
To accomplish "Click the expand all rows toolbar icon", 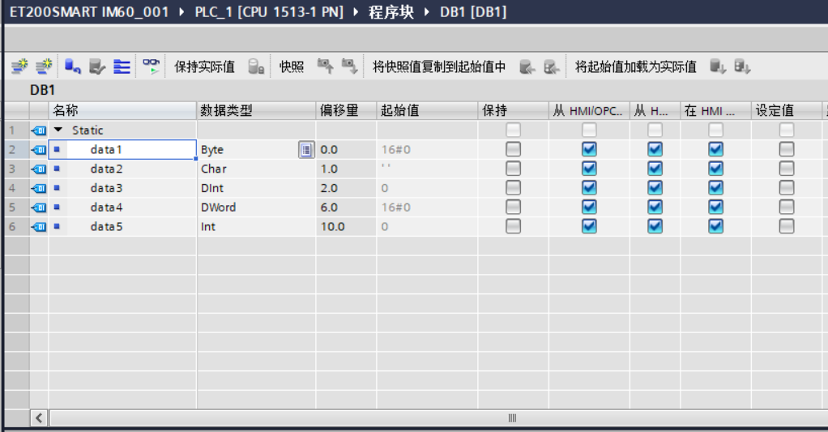I will 122,66.
